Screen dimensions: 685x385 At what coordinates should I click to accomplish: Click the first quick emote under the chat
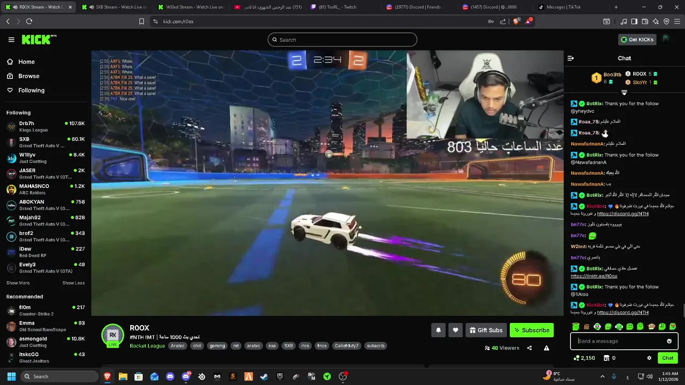click(x=576, y=327)
